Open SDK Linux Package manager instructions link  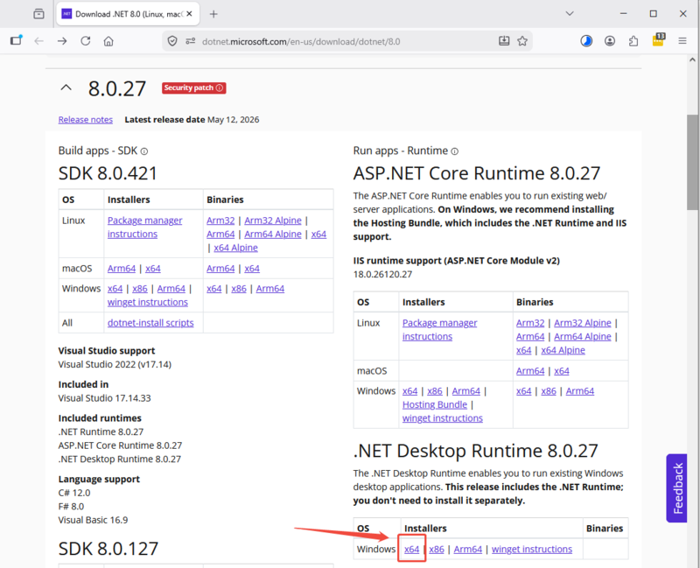(144, 228)
